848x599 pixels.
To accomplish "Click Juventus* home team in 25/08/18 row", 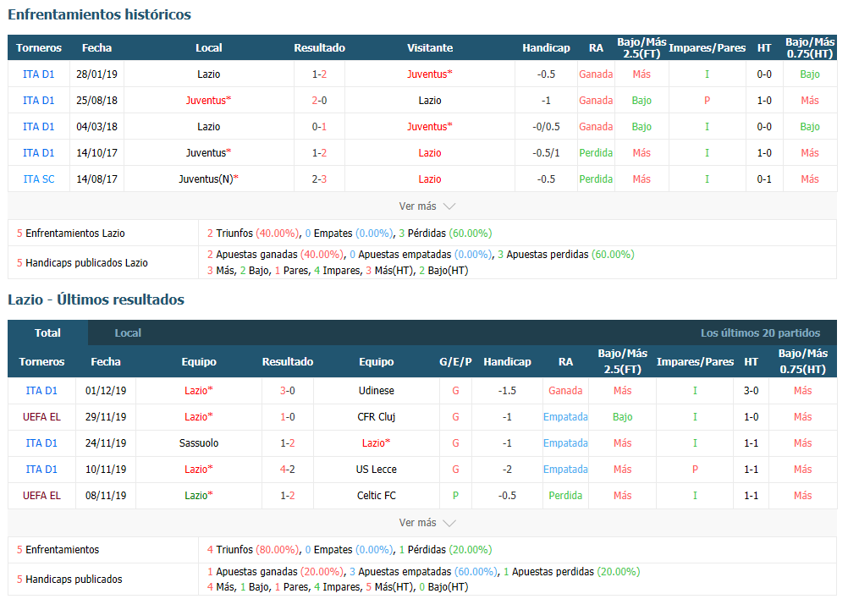I will (208, 100).
